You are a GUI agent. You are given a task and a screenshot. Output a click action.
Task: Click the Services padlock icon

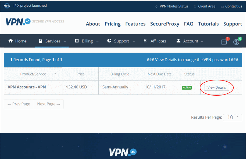40,41
